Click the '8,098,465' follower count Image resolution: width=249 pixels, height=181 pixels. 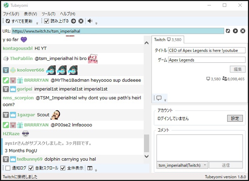click(x=236, y=79)
